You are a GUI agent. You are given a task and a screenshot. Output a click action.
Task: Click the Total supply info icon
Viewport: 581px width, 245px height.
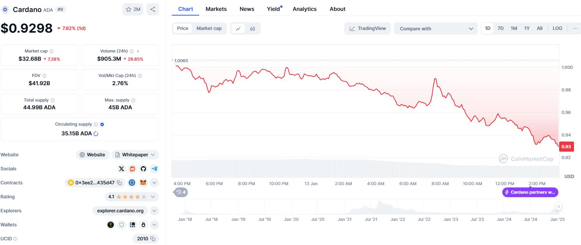(53, 100)
